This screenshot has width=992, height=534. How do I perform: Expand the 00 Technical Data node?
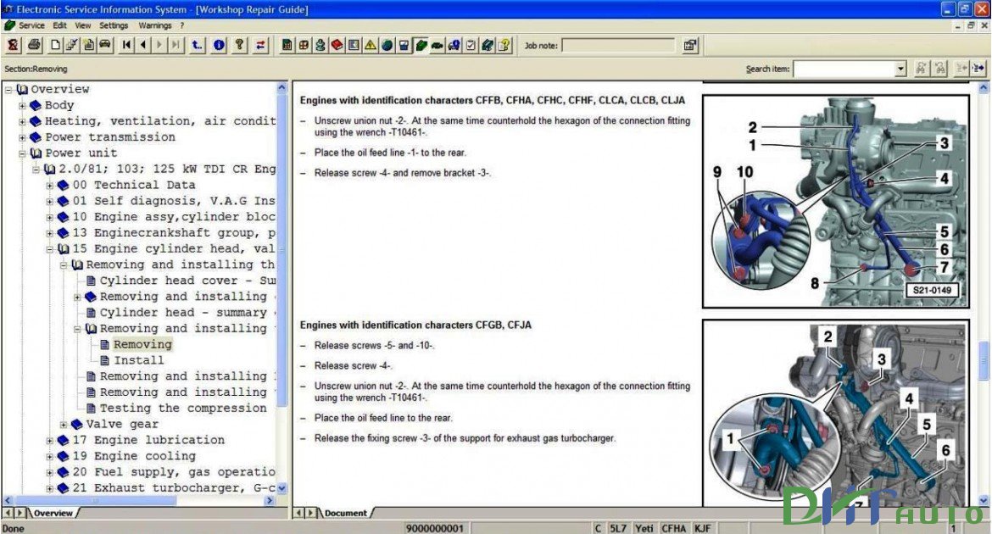(49, 186)
